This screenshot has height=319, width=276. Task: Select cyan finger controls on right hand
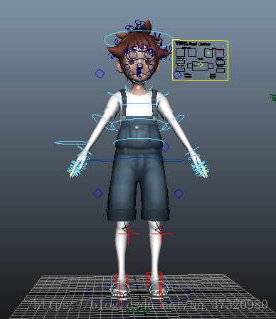(x=201, y=169)
